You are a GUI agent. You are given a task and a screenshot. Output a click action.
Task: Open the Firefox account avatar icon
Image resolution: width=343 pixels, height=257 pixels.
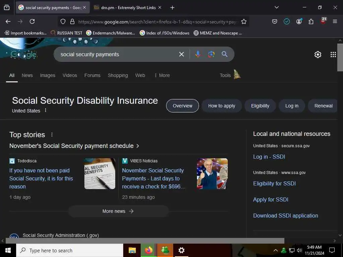[299, 21]
